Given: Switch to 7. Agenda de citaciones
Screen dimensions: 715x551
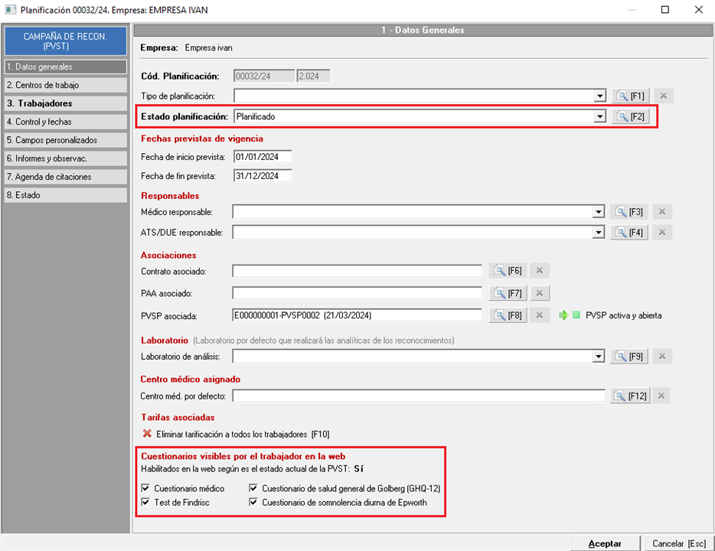Looking at the screenshot, I should (65, 177).
